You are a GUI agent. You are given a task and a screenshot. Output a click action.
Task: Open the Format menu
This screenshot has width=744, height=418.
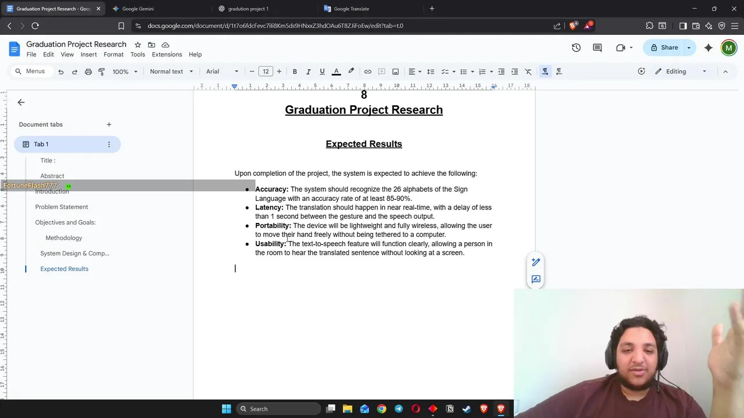pos(113,55)
